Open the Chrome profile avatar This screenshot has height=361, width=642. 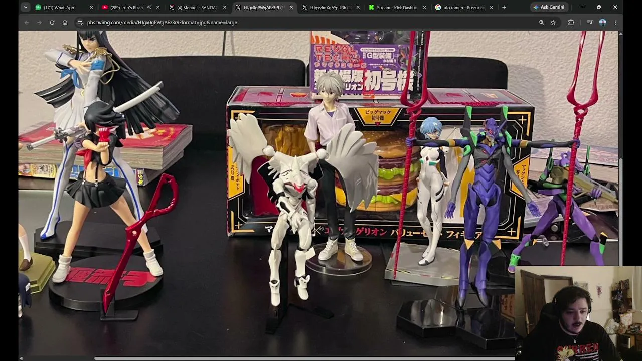(602, 22)
